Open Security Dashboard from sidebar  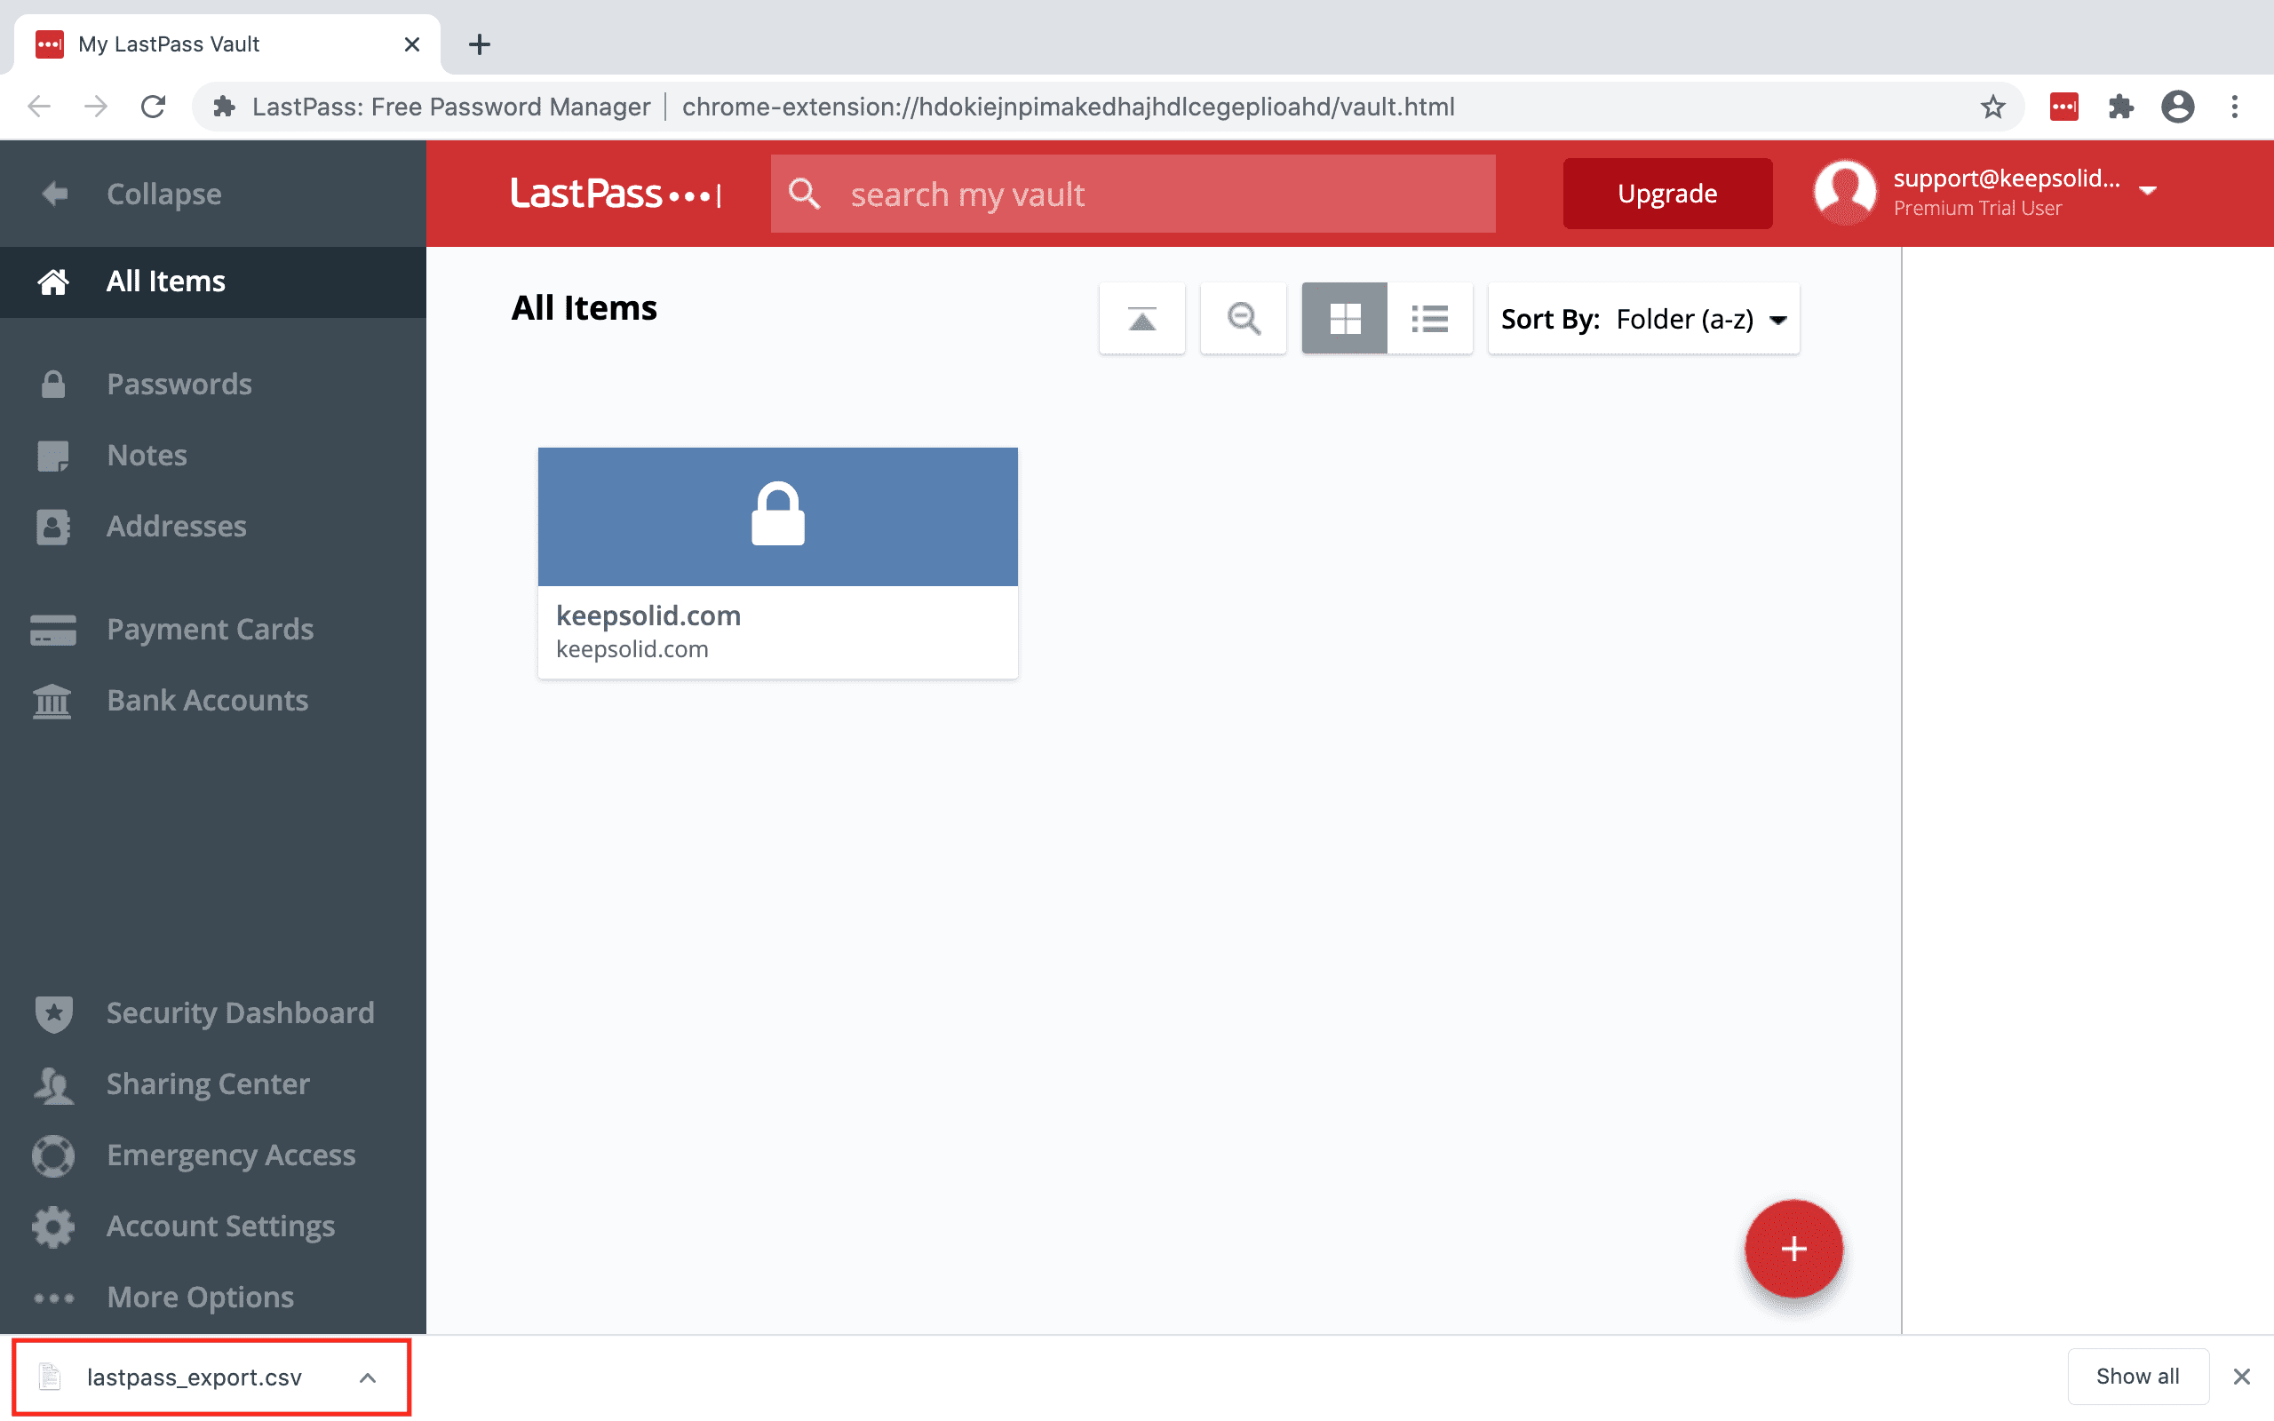pos(240,1012)
